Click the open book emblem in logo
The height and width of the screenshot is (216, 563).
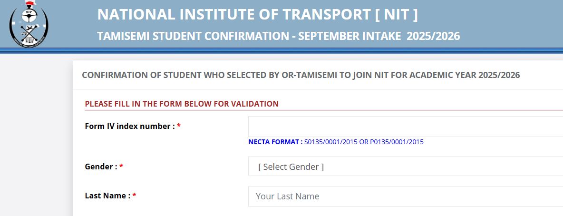(29, 39)
